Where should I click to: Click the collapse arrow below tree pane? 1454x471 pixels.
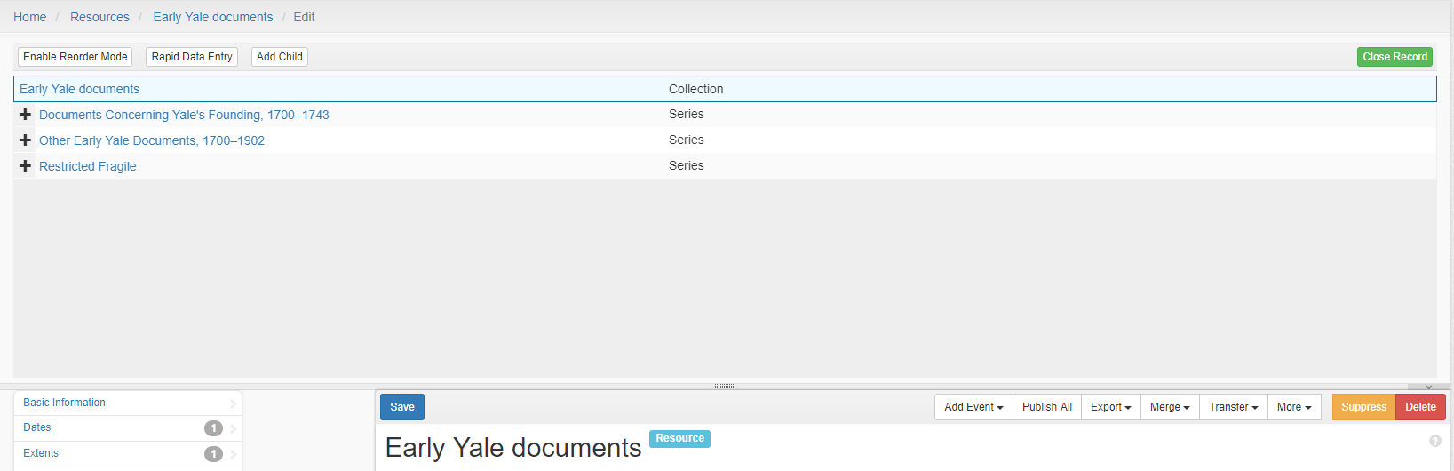pyautogui.click(x=1428, y=387)
